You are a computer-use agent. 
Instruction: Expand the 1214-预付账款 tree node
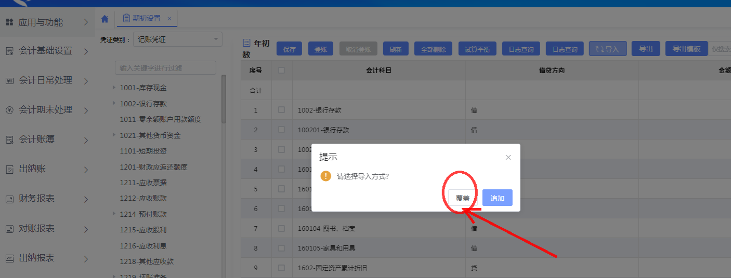pyautogui.click(x=114, y=214)
